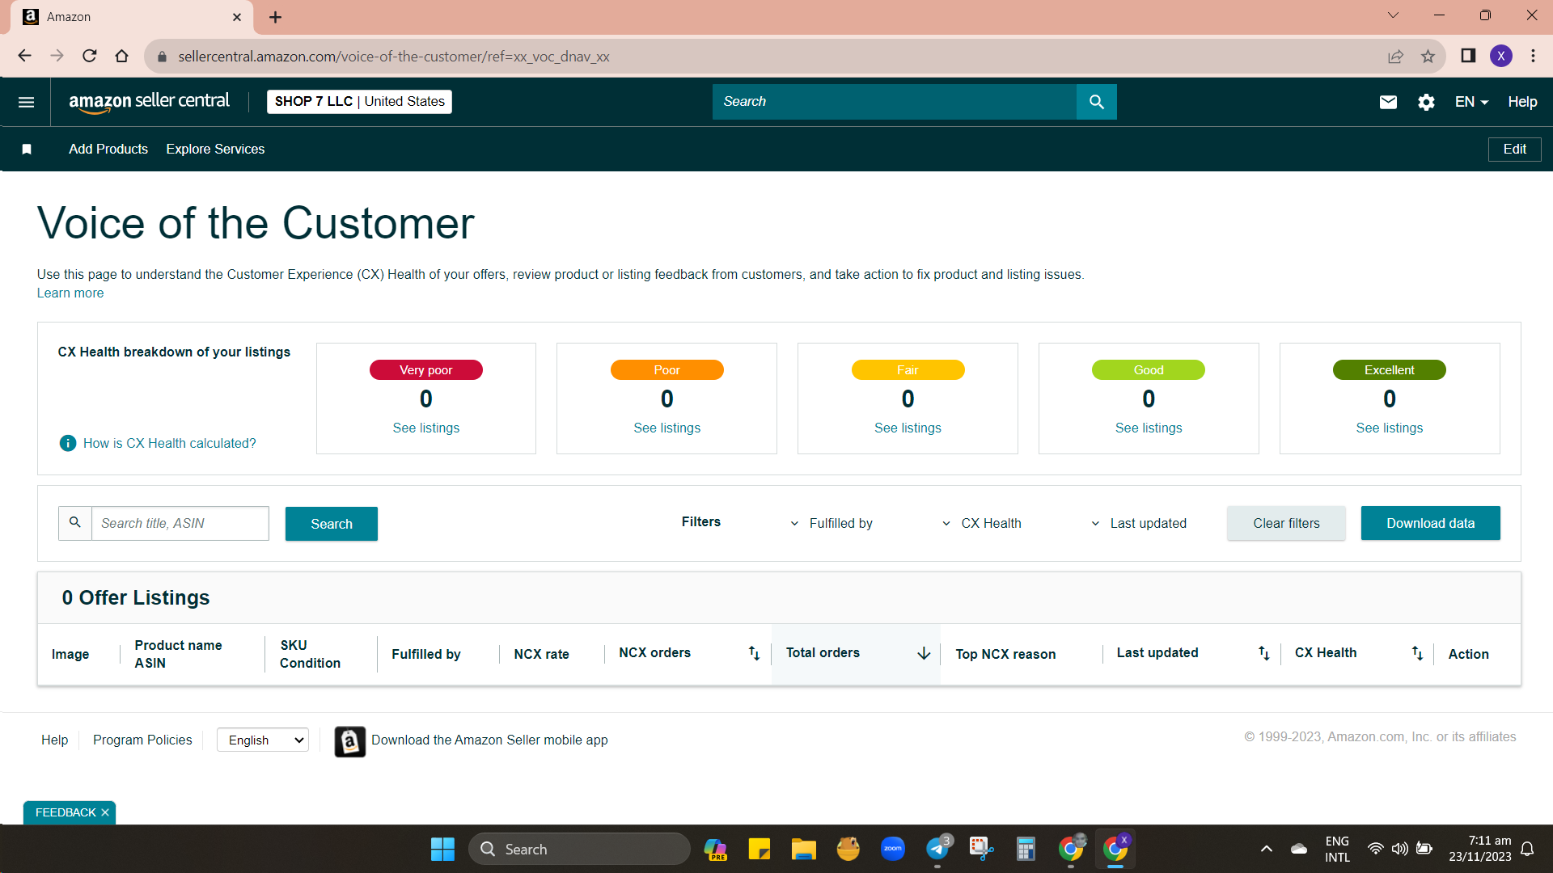This screenshot has width=1553, height=873.
Task: Click the FEEDBACK label
Action: pyautogui.click(x=66, y=812)
